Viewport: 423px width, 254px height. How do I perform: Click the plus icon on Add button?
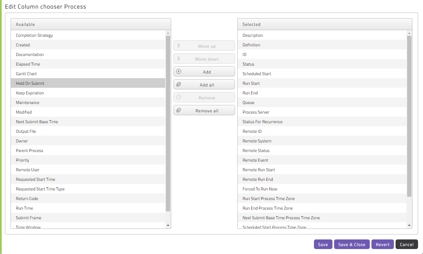point(179,72)
